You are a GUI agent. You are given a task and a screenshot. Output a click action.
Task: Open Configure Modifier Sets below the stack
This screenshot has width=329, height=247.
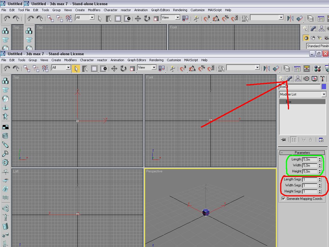tap(321, 140)
